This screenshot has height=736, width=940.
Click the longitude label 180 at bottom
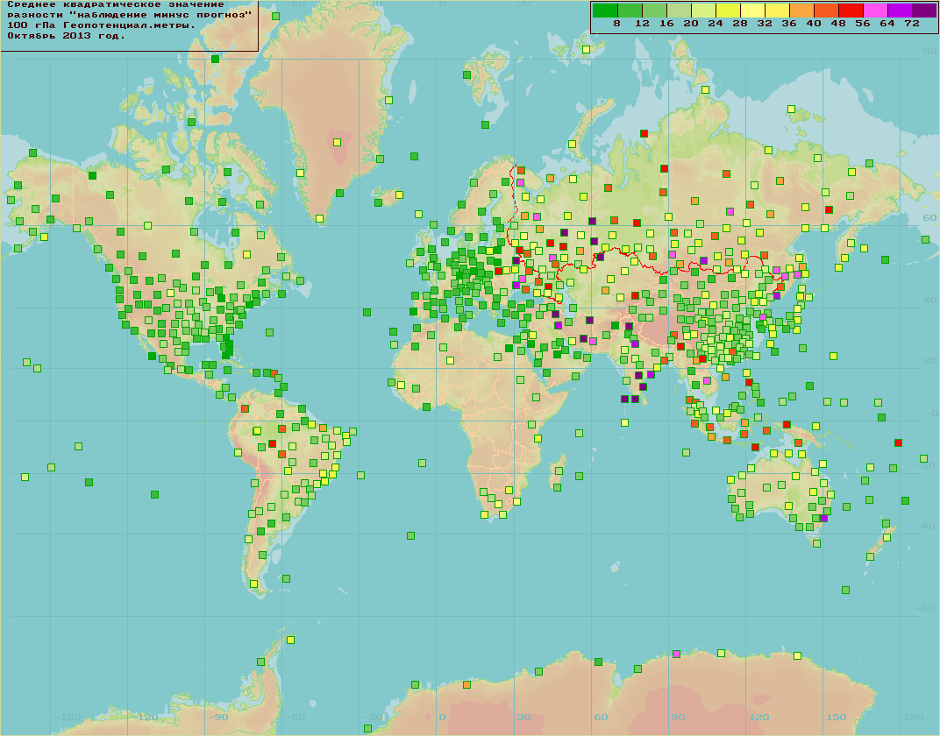[x=914, y=717]
